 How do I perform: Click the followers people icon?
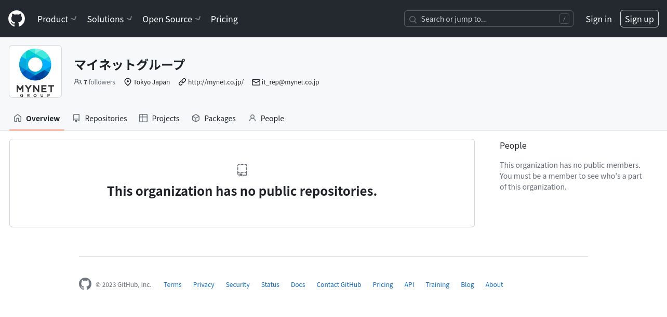point(78,82)
